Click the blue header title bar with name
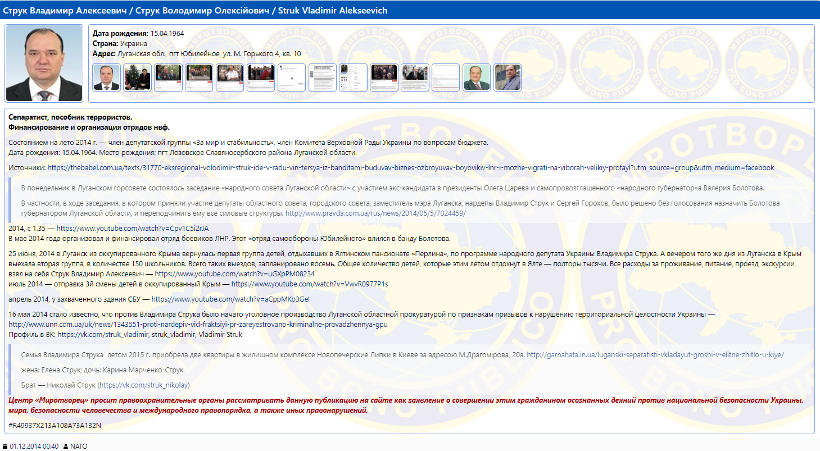The height and width of the screenshot is (451, 820). click(410, 11)
